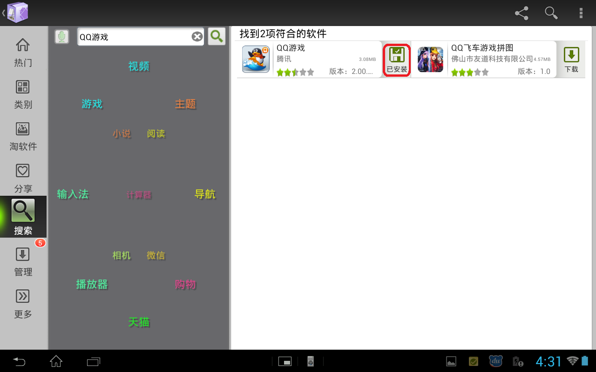
Task: Open the QQ飞车游戏拼图 app thumbnail
Action: (x=430, y=59)
